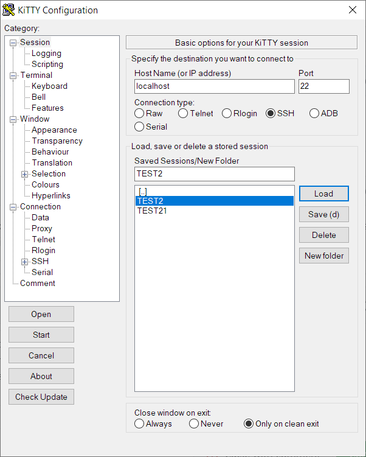The width and height of the screenshot is (366, 457).
Task: Click the Start button
Action: coord(41,335)
